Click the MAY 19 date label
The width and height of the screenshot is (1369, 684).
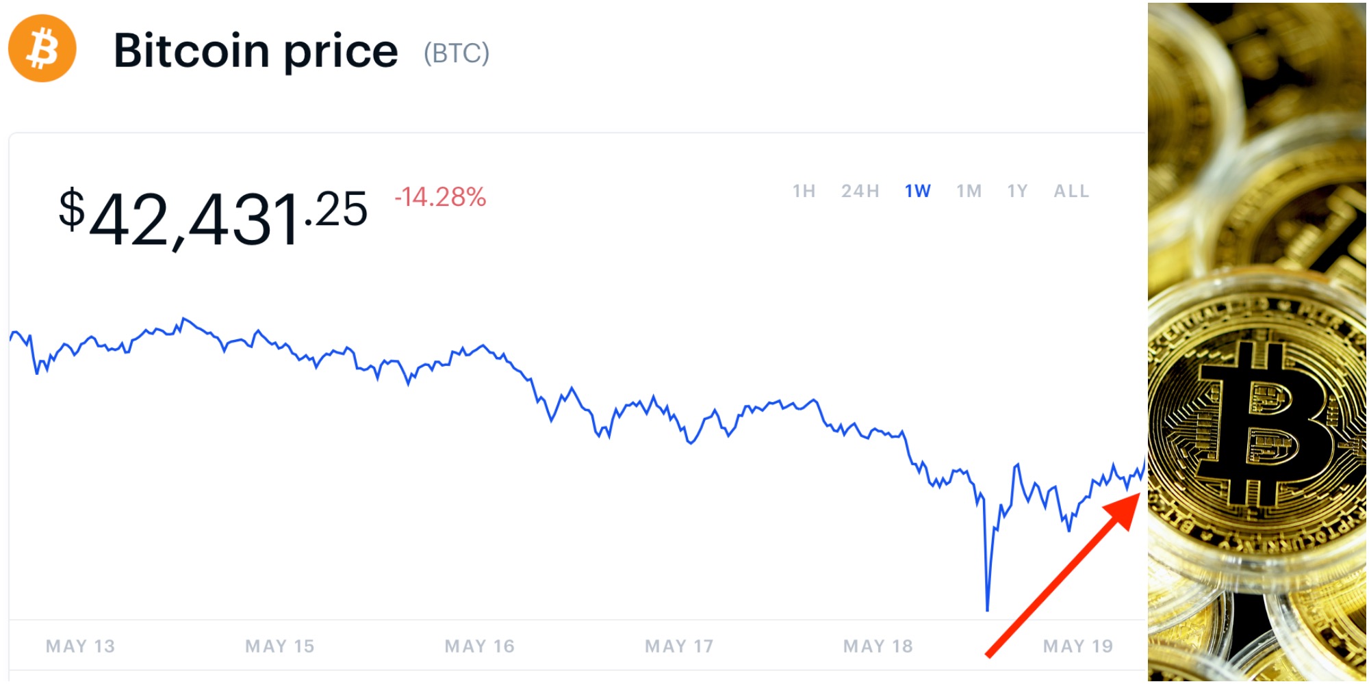(x=1078, y=646)
